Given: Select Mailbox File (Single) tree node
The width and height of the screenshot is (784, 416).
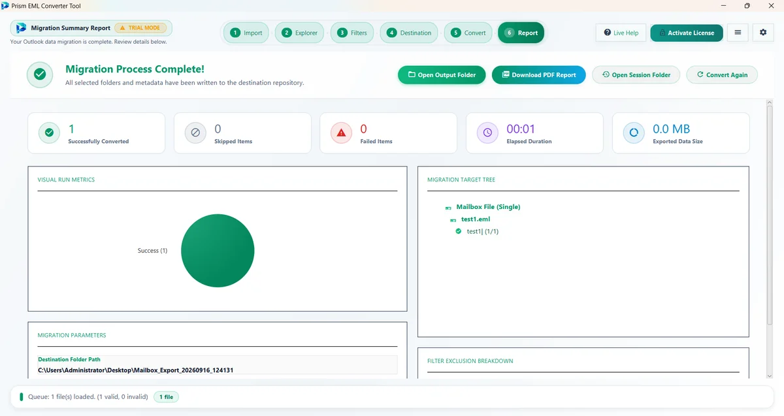Looking at the screenshot, I should (488, 207).
